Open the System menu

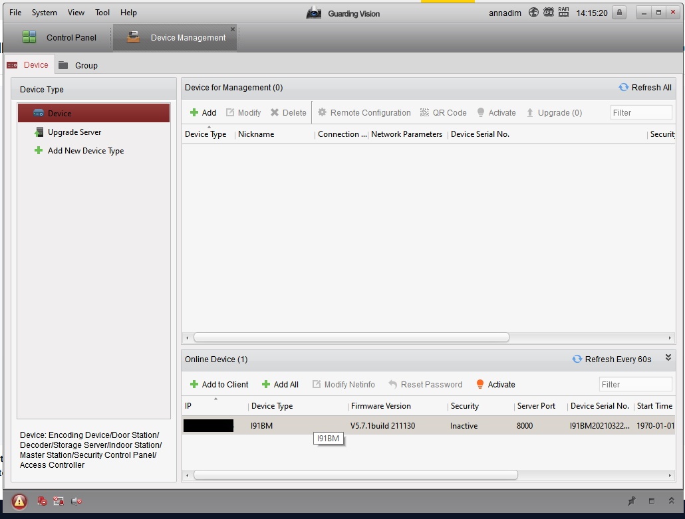[44, 13]
